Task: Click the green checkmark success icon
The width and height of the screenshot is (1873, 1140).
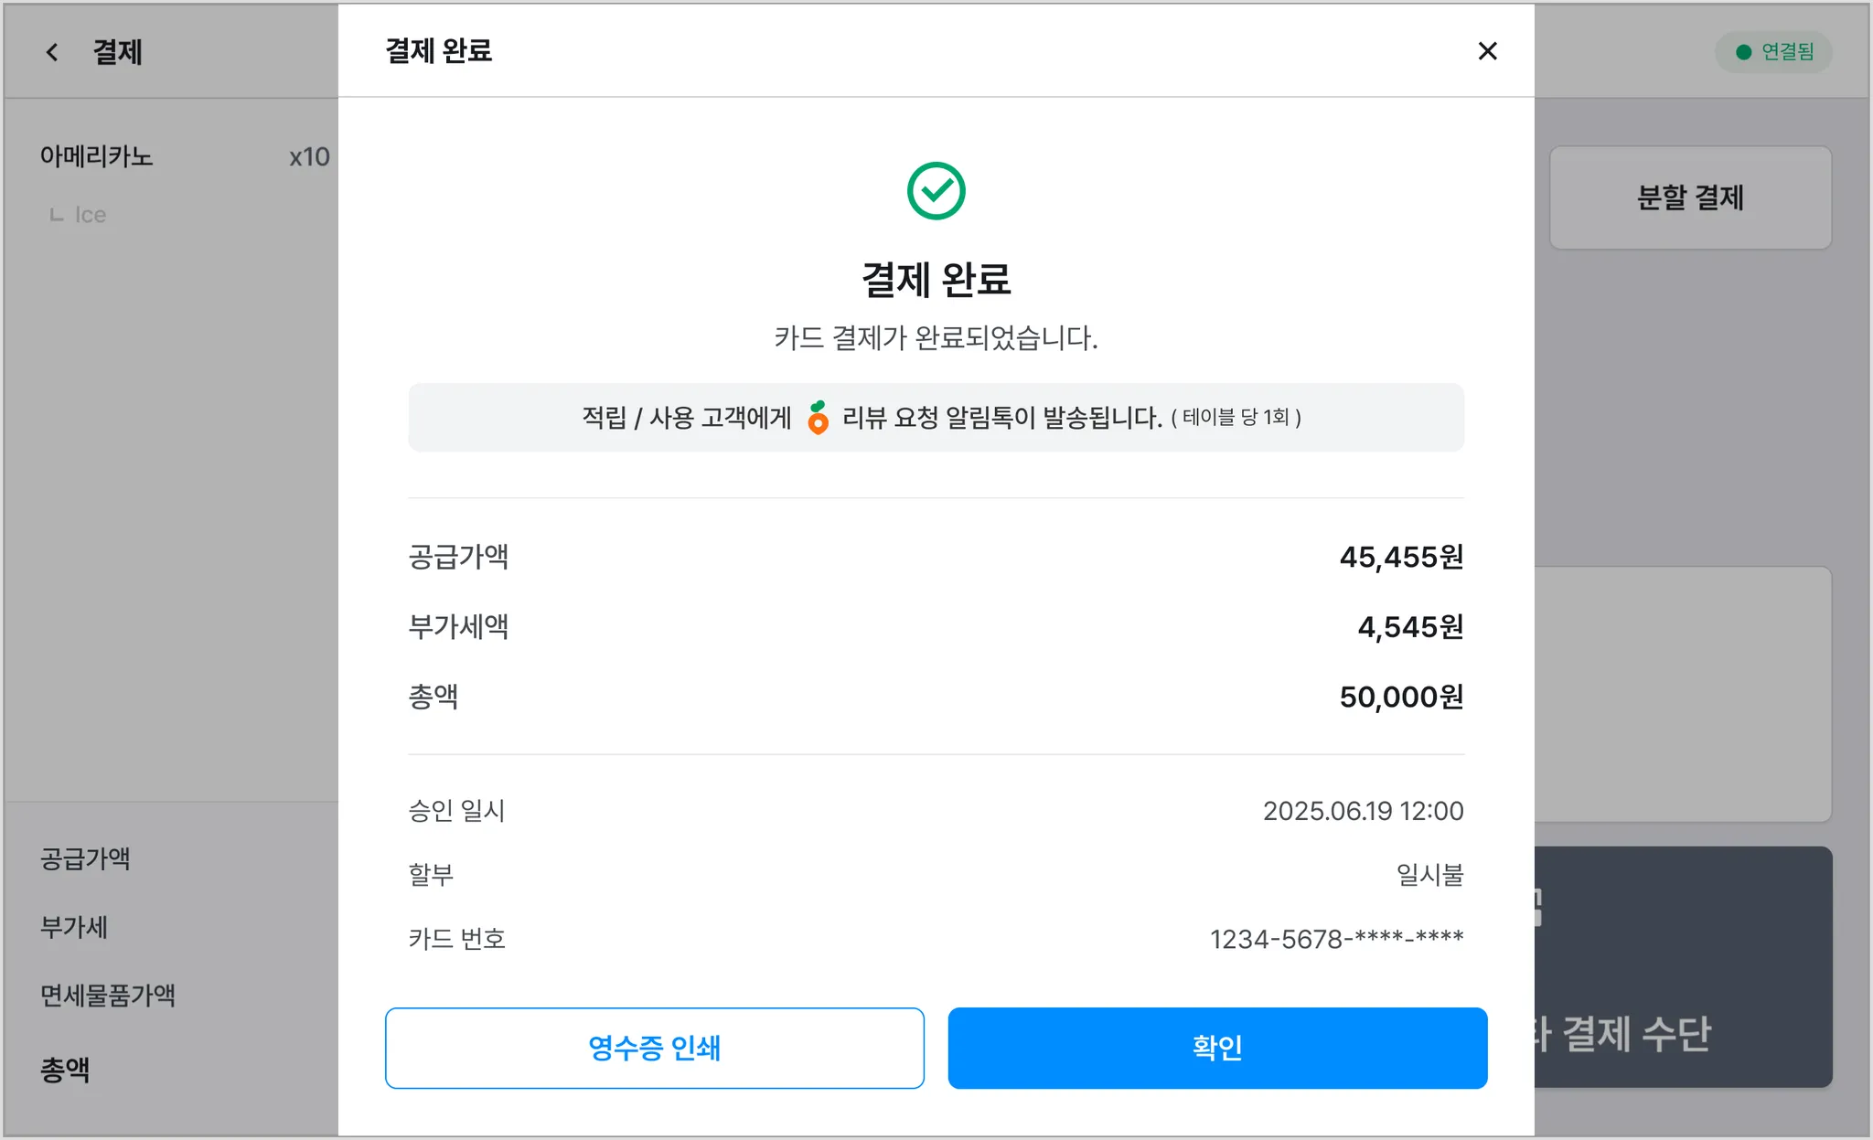Action: point(936,191)
